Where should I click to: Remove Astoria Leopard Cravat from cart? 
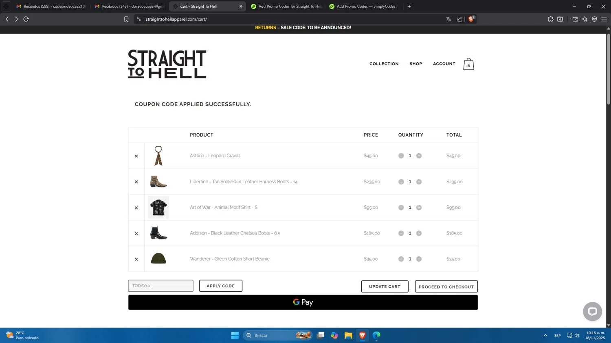(136, 156)
